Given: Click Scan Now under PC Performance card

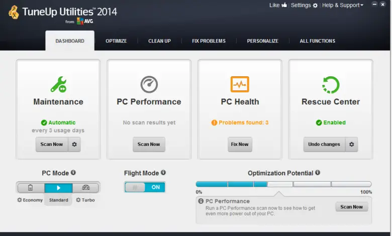Looking at the screenshot, I should pyautogui.click(x=149, y=144).
